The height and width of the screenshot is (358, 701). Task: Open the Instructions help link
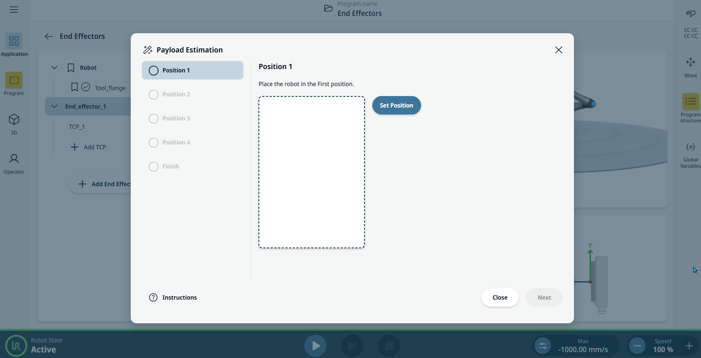pos(173,297)
